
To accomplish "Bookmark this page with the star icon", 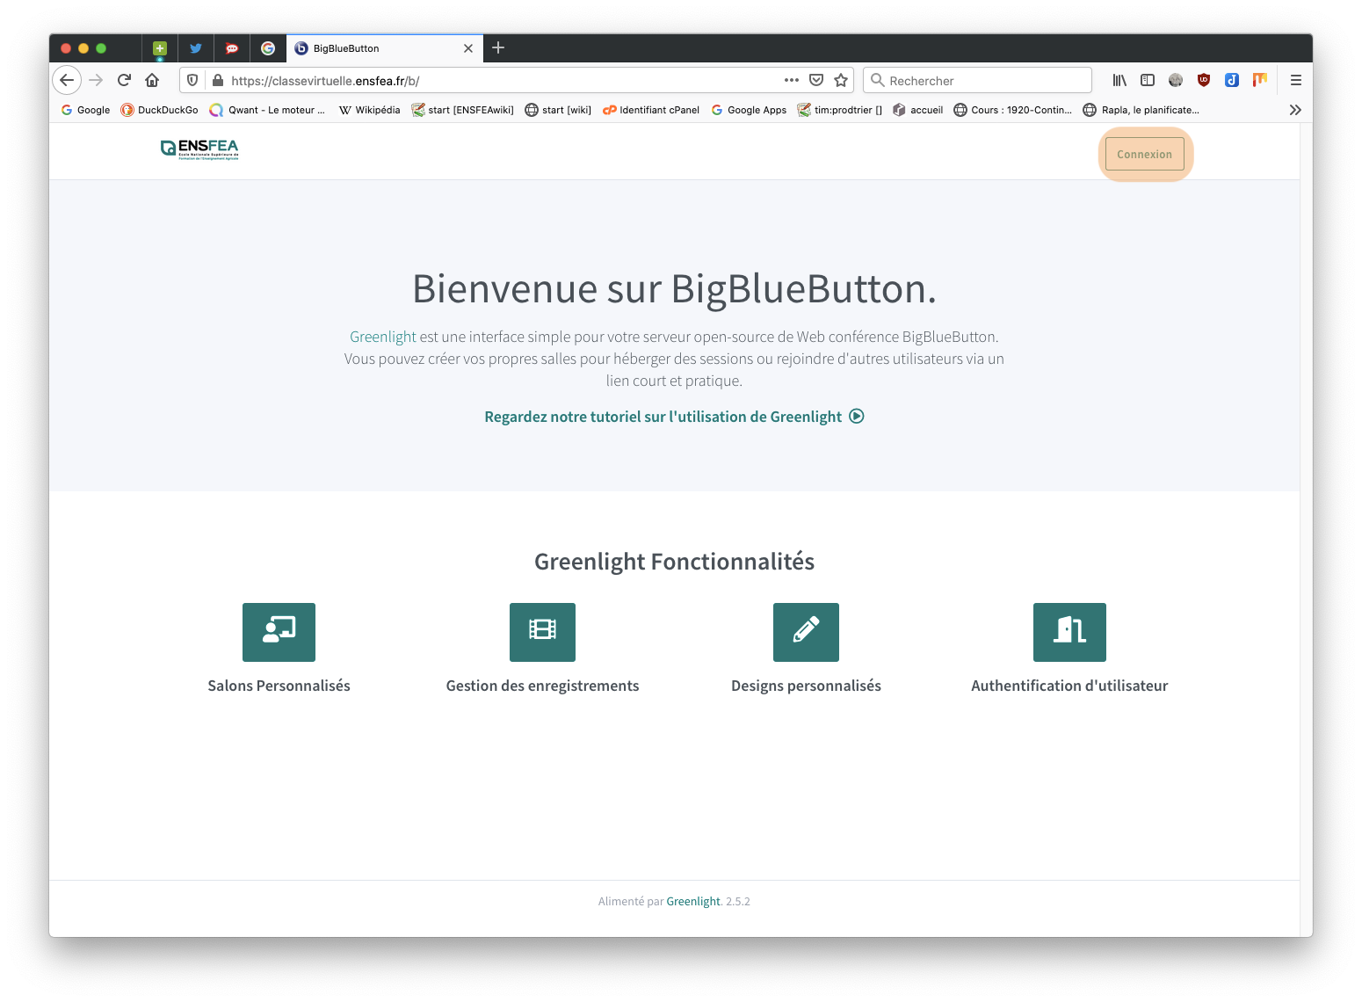I will pos(841,80).
